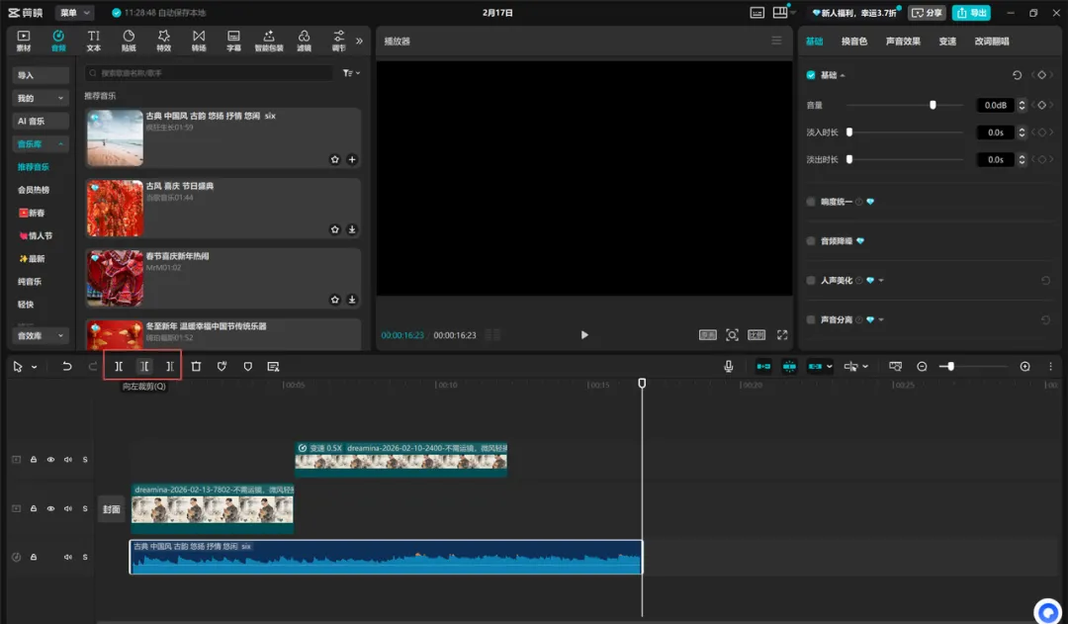Favorite the 古风 喜庆 节日盛典 track
Screen dimensions: 1068x624
point(335,229)
